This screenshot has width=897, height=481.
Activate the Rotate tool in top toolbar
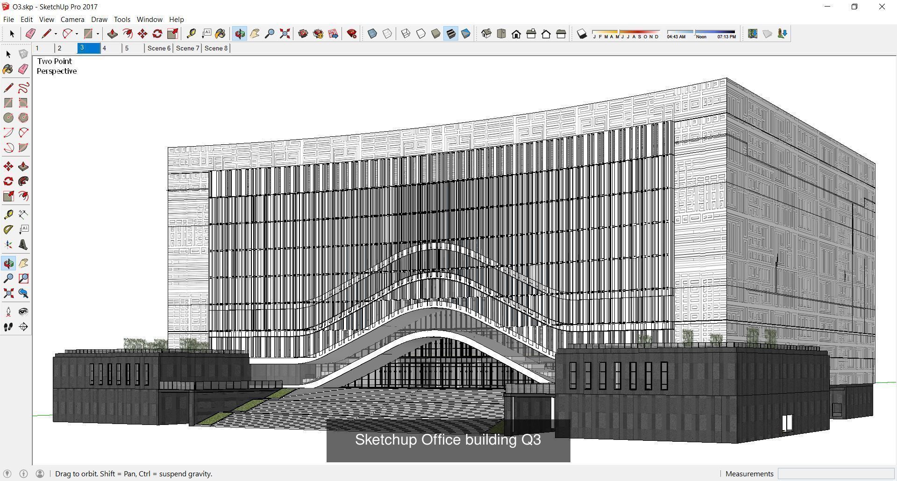point(157,34)
